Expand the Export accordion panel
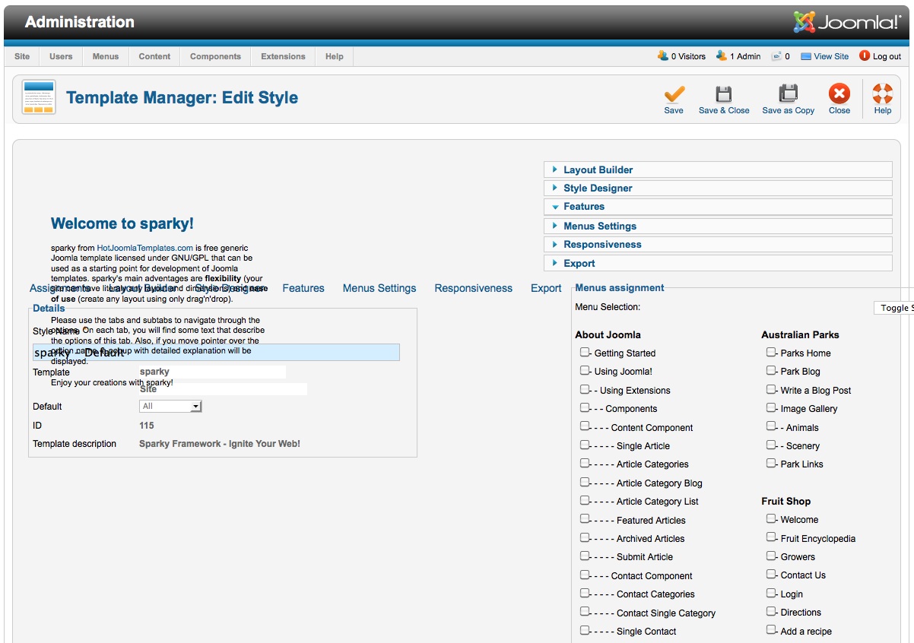 (x=718, y=263)
